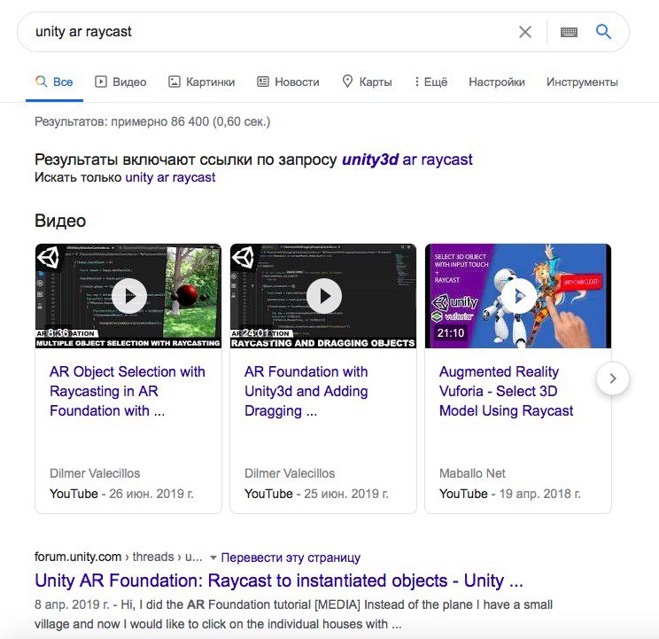
Task: Open Настройки
Action: (x=497, y=82)
